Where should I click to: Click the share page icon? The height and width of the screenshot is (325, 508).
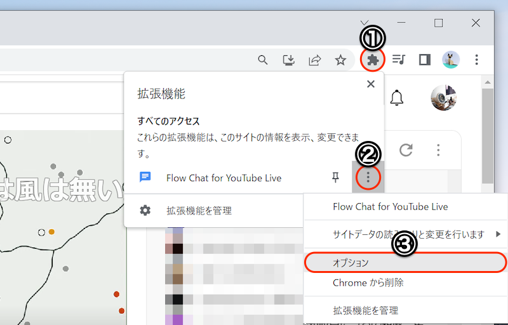[315, 60]
